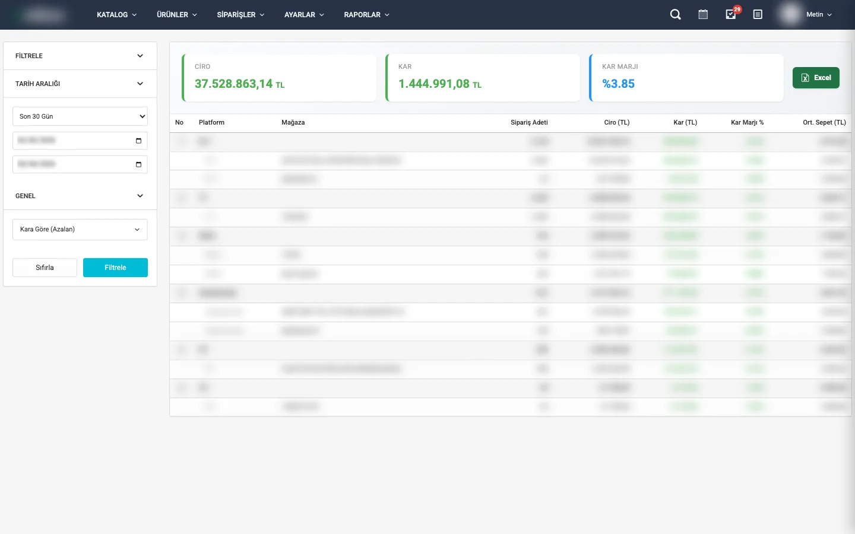Collapse the TARİH ARALIĞI section
This screenshot has width=855, height=534.
[140, 84]
